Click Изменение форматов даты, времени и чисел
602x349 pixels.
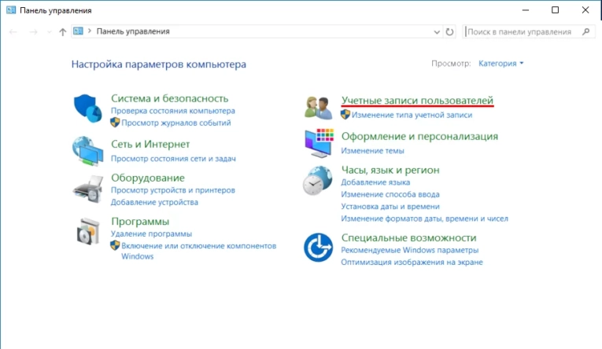pos(425,219)
